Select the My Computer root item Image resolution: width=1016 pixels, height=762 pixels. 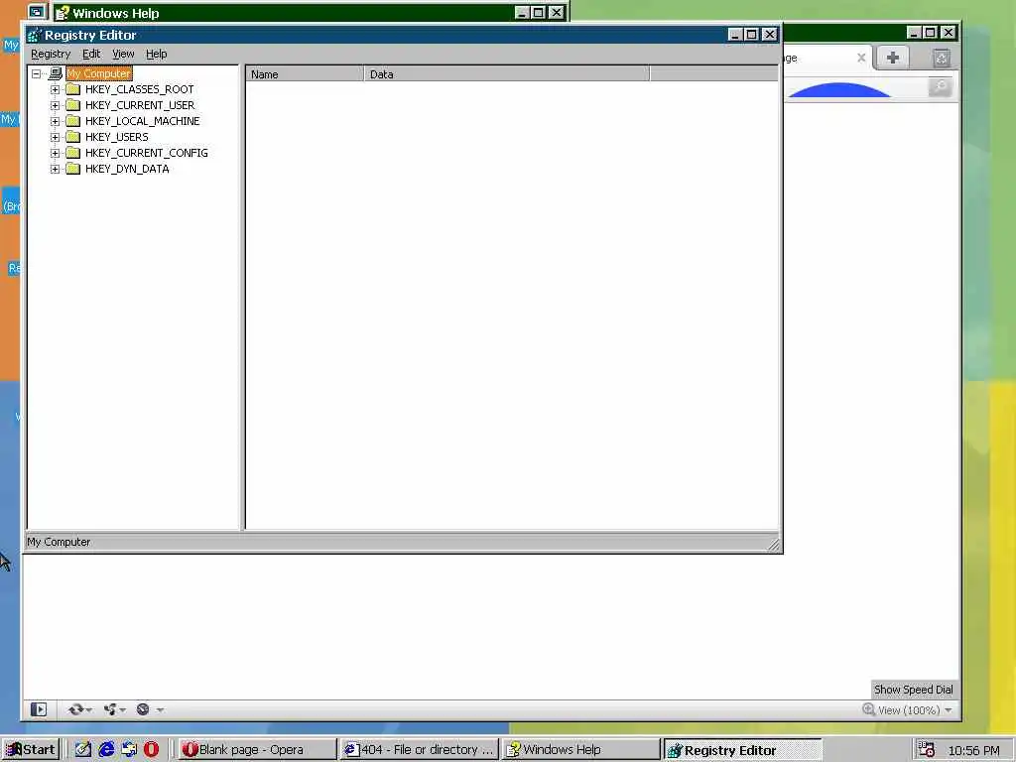(99, 73)
